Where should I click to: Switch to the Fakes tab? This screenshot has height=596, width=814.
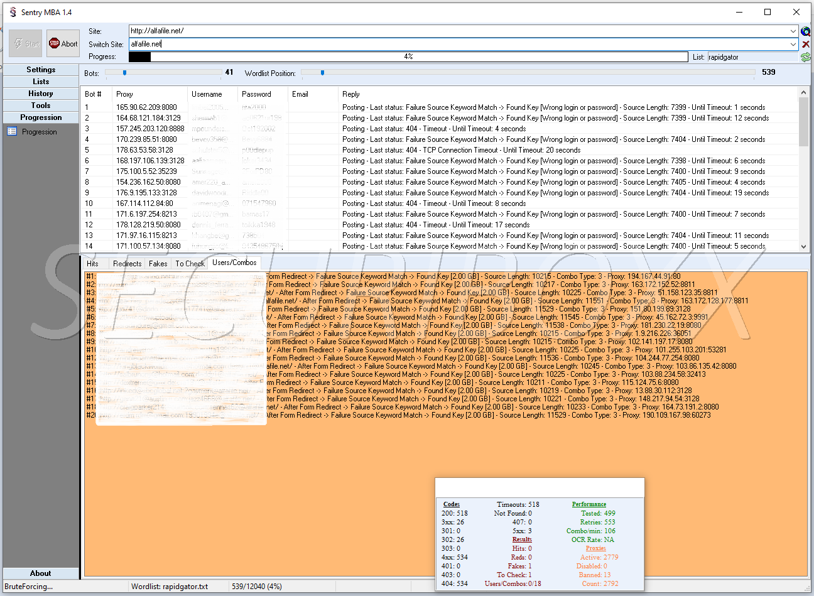pos(158,264)
